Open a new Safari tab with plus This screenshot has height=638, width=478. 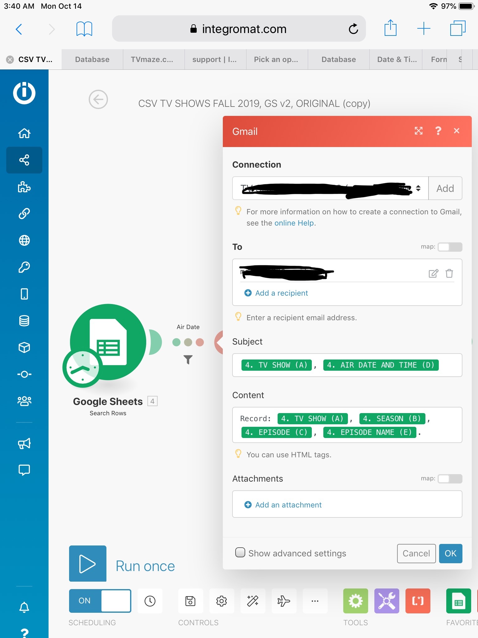tap(424, 29)
